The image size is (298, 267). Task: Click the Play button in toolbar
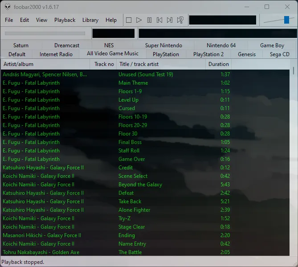pyautogui.click(x=139, y=20)
